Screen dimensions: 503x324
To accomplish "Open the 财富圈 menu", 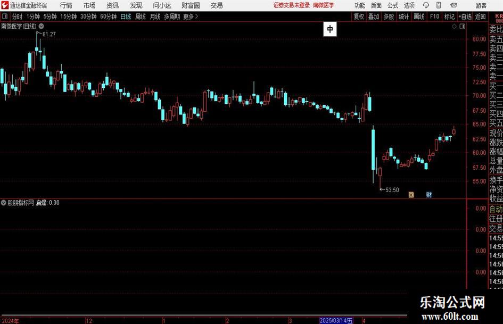I will pyautogui.click(x=191, y=5).
